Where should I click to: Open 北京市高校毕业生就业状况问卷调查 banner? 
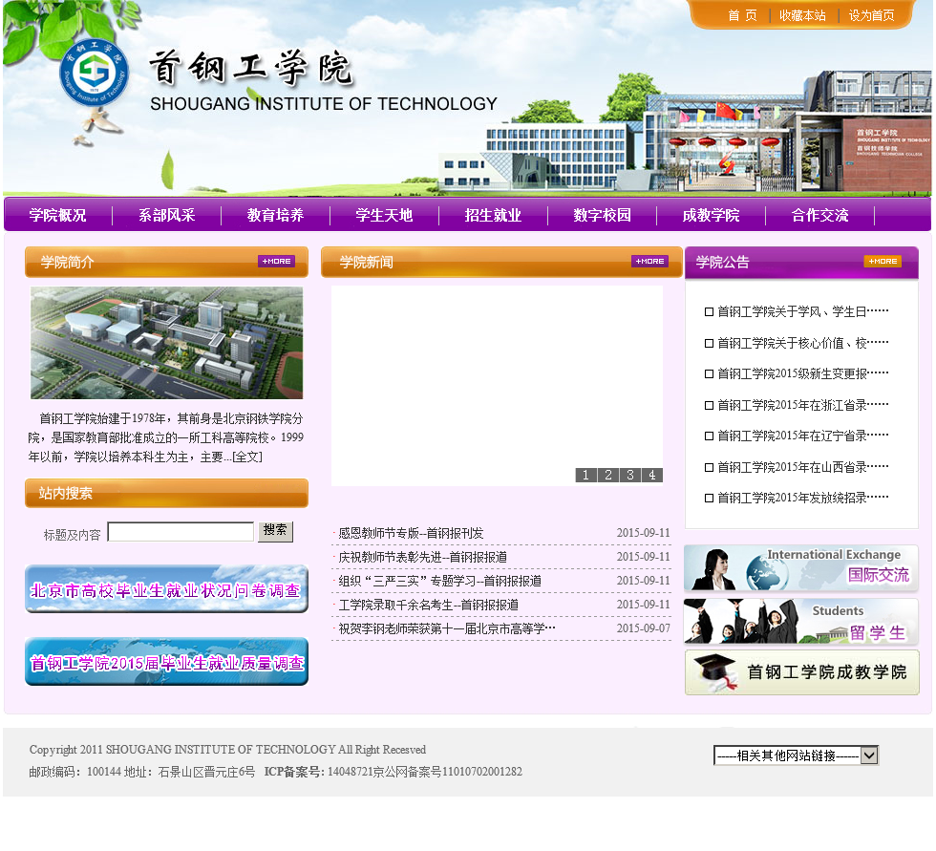[166, 589]
